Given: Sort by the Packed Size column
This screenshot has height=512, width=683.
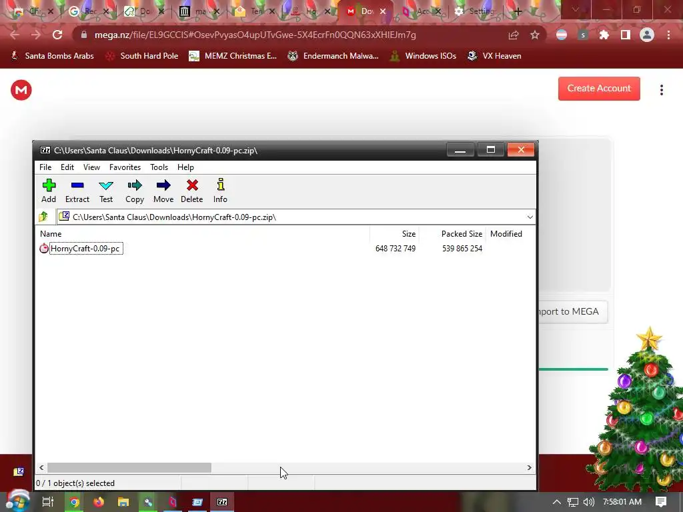Looking at the screenshot, I should click(462, 234).
